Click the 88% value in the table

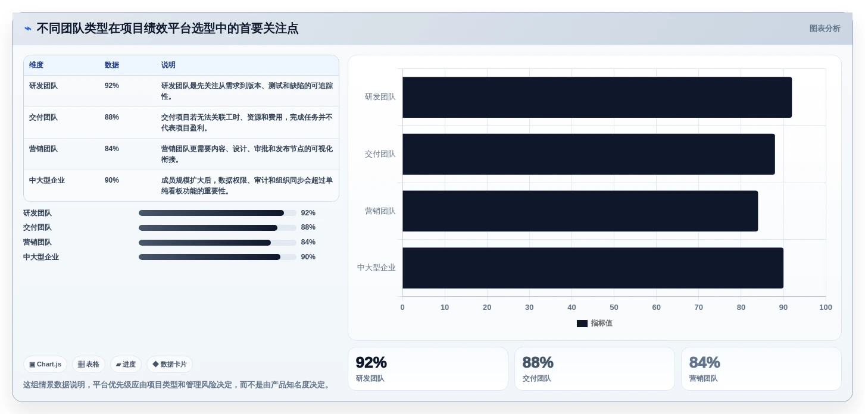(112, 117)
